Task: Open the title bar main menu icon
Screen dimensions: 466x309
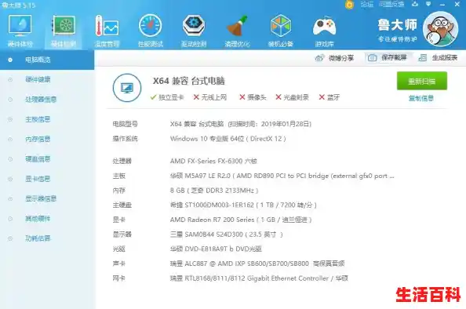Action: pyautogui.click(x=428, y=4)
